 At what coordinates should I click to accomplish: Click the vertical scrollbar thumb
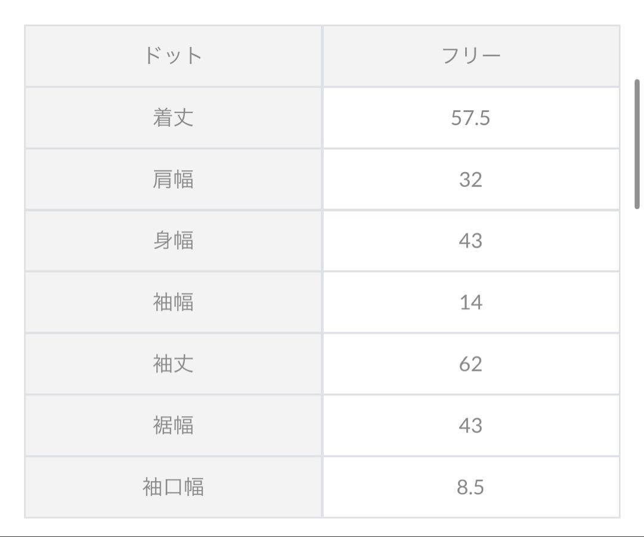click(x=637, y=144)
